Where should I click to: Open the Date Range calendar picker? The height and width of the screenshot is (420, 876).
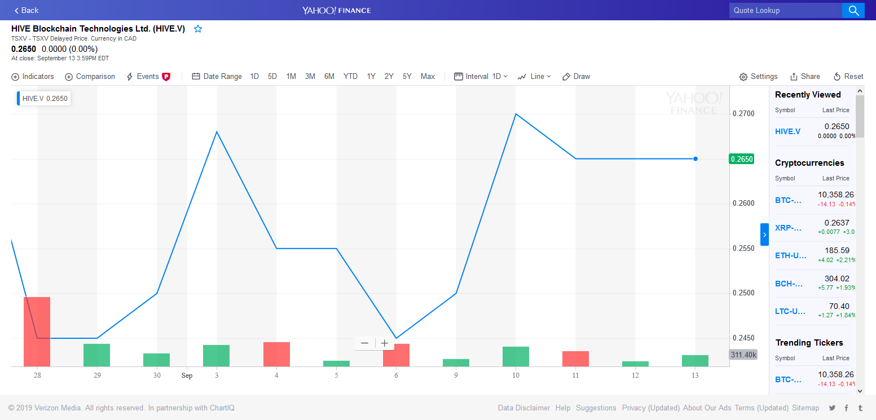217,77
